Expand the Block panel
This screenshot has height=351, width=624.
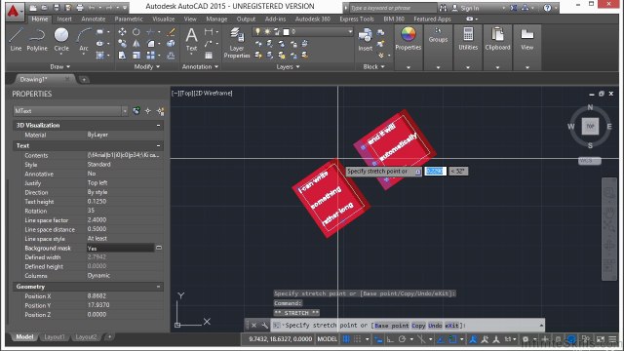point(373,67)
